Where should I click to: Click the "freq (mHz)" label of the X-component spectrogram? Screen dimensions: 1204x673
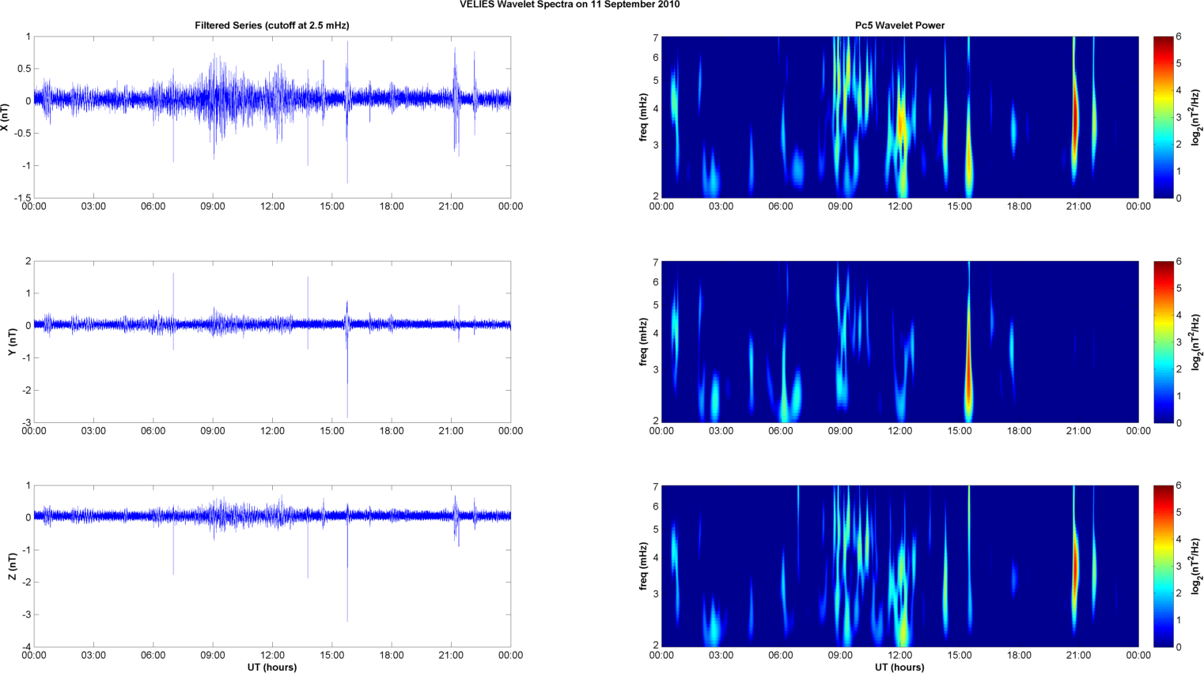coord(643,117)
